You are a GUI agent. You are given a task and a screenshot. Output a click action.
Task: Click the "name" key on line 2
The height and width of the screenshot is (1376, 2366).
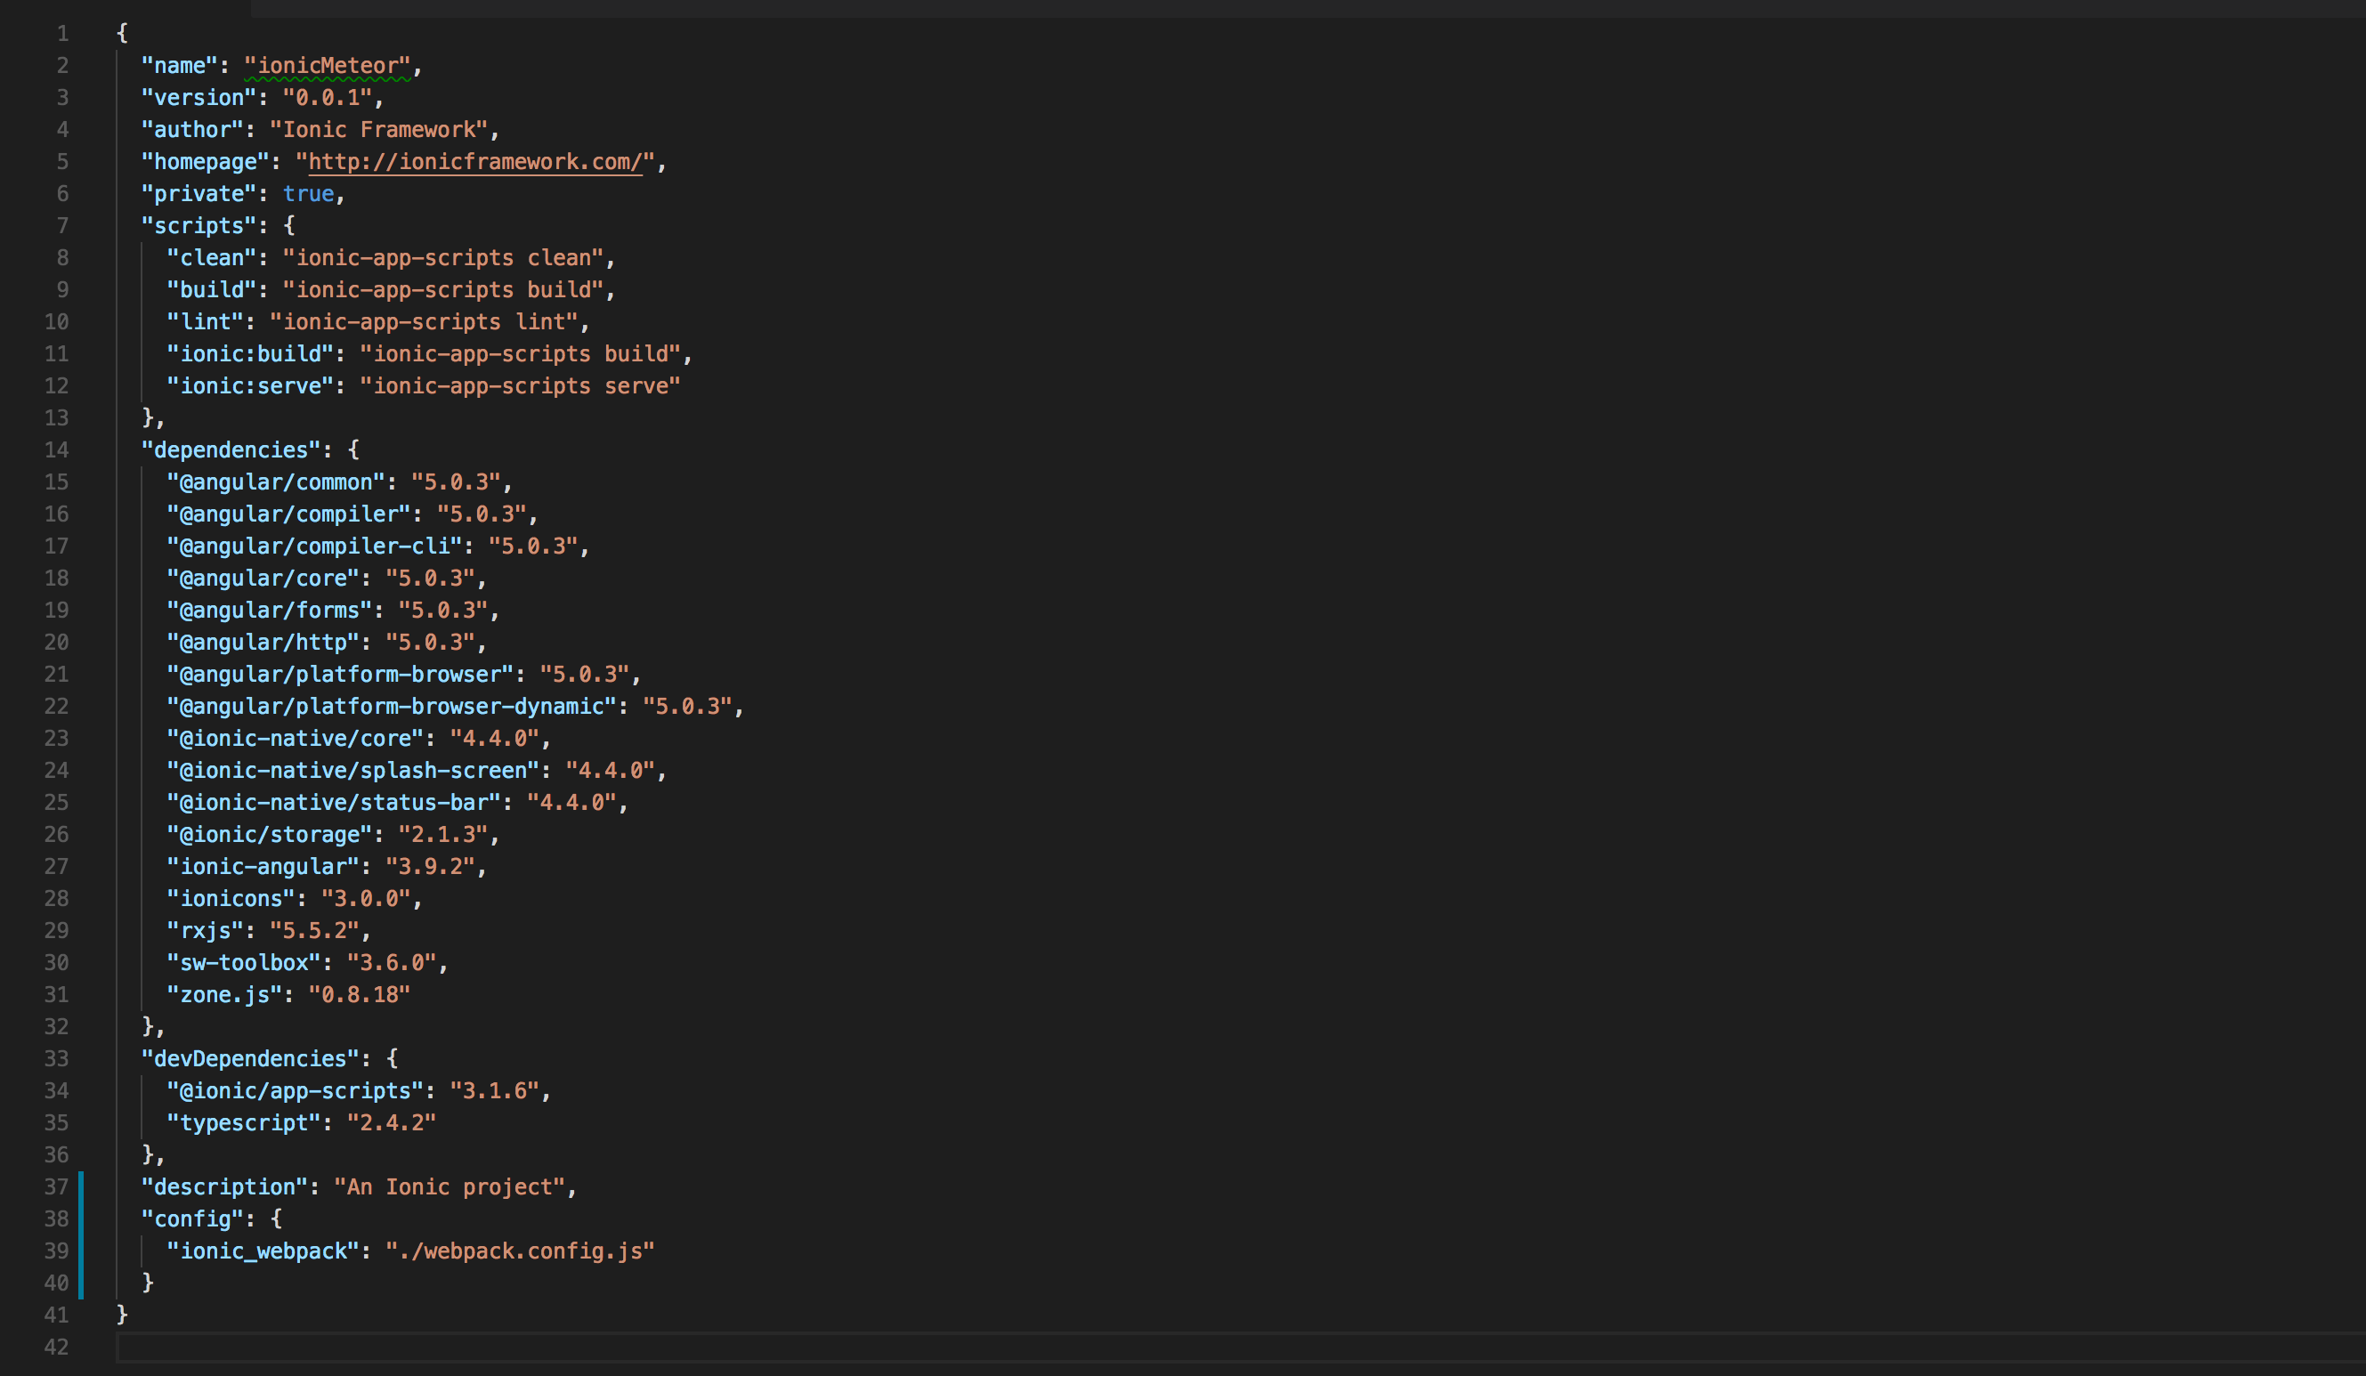point(179,66)
